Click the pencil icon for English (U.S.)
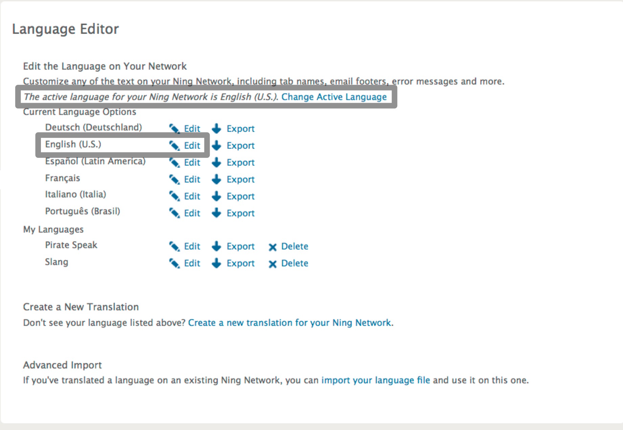 [175, 145]
